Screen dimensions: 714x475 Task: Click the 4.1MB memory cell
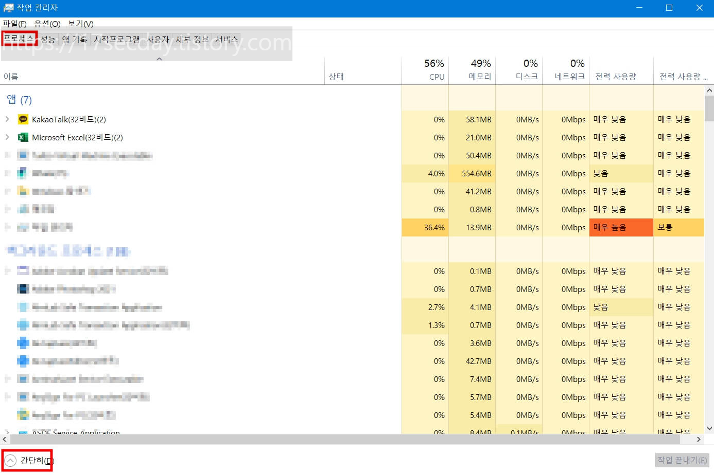pyautogui.click(x=472, y=307)
